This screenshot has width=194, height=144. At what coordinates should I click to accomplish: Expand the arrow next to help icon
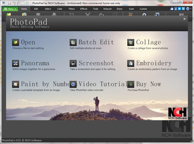point(191,9)
